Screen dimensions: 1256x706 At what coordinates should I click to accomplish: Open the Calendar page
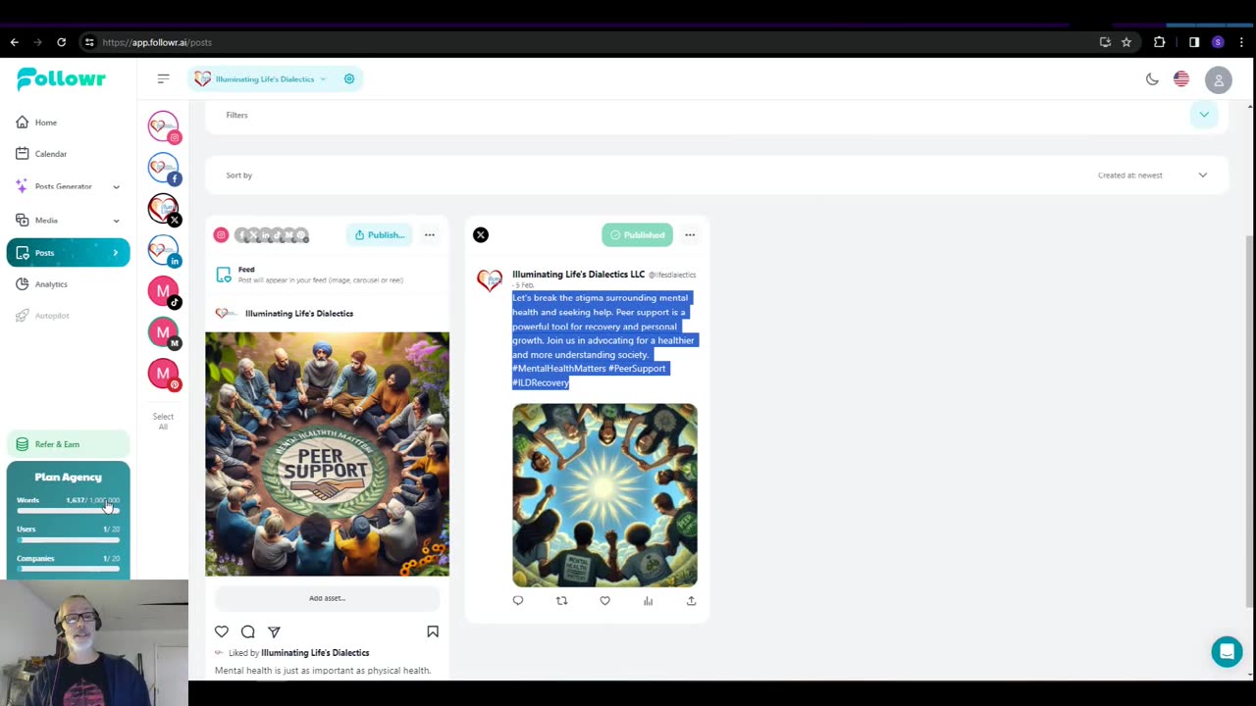(x=51, y=154)
